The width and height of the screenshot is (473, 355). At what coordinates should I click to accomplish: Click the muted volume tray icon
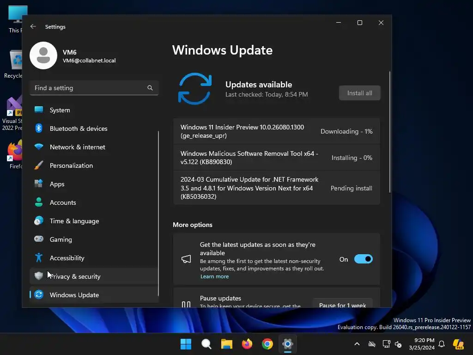pos(398,344)
